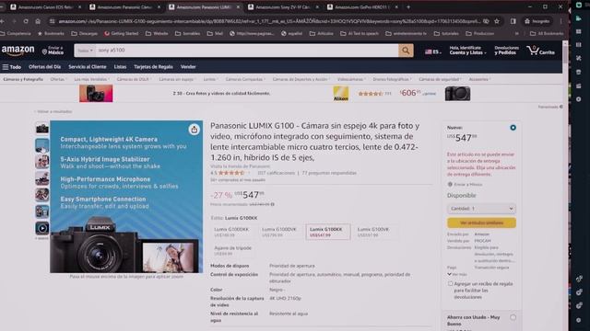Viewport: 590px width, 331px height.
Task: Click the Incognito profile indicator
Action: pyautogui.click(x=537, y=21)
